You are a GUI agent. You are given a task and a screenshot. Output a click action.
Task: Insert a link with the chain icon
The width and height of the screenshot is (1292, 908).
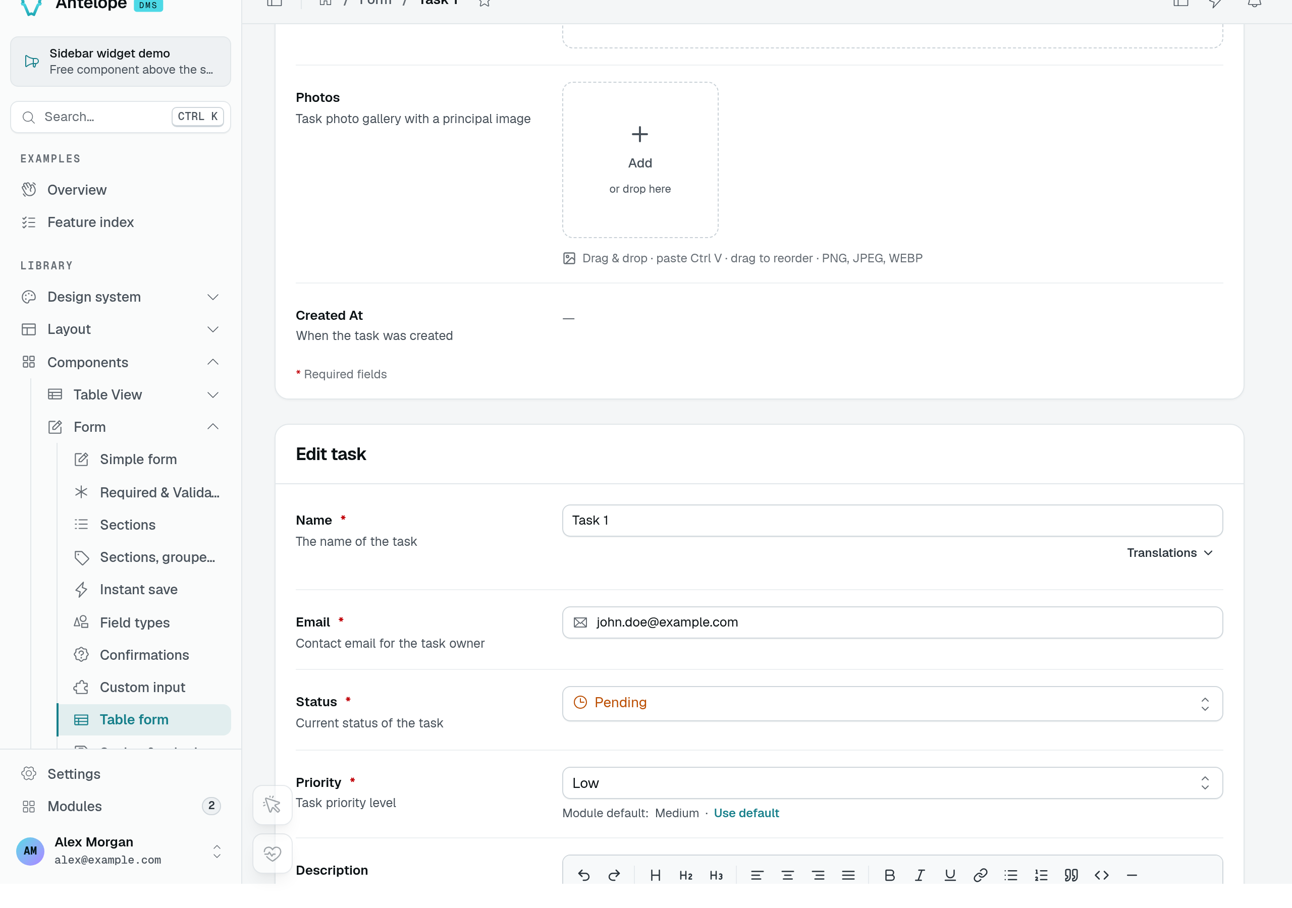click(x=980, y=875)
